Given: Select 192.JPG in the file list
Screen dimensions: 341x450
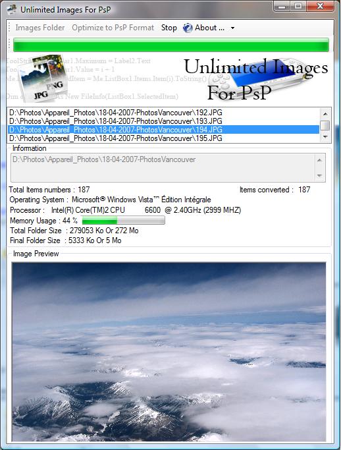Looking at the screenshot, I should click(163, 113).
